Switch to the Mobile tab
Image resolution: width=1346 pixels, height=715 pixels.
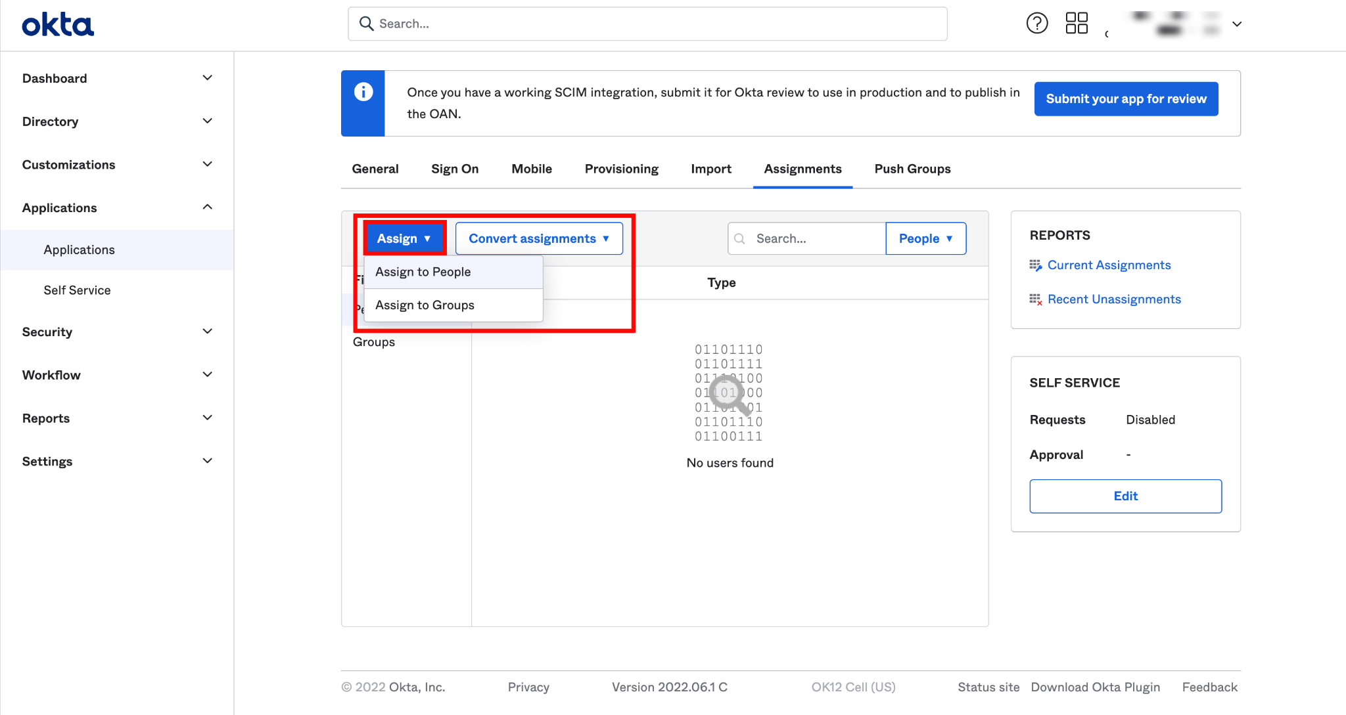coord(532,169)
